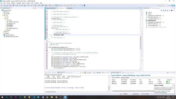Image resolution: width=176 pixels, height=99 pixels.
Task: Click the New file icon in toolbar
Action: pos(1,5)
